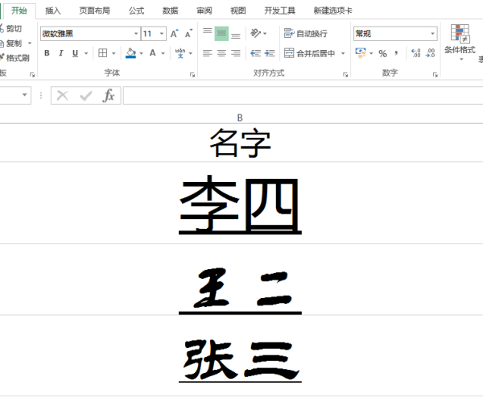Select cell containing 王二

(x=240, y=280)
